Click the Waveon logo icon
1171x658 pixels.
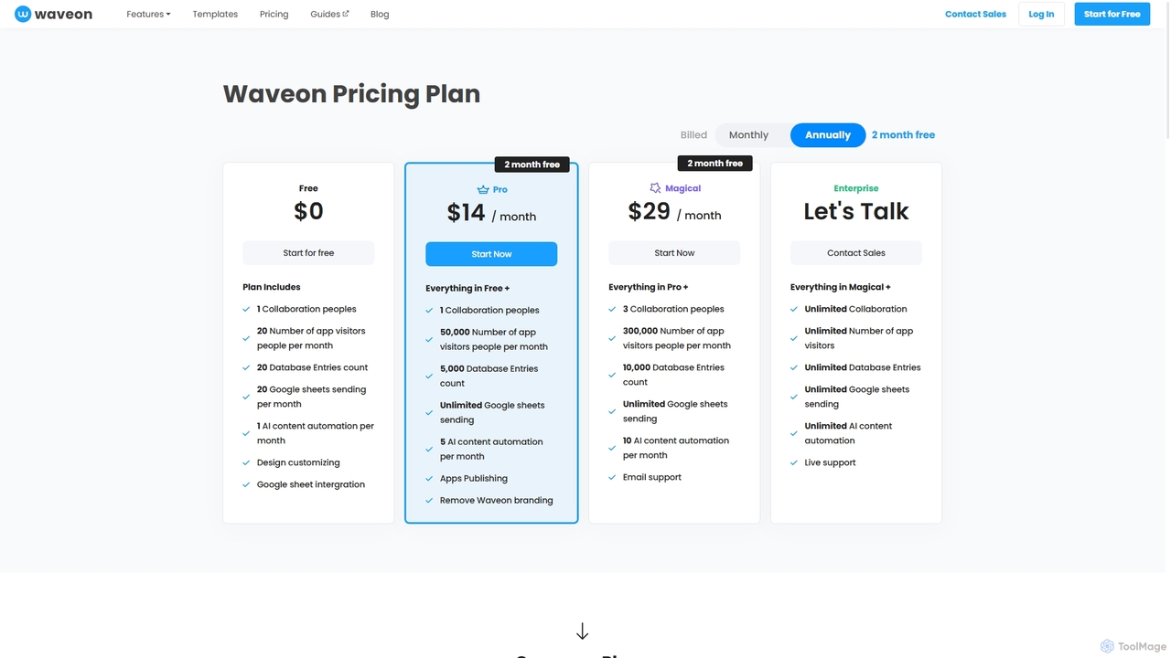23,14
